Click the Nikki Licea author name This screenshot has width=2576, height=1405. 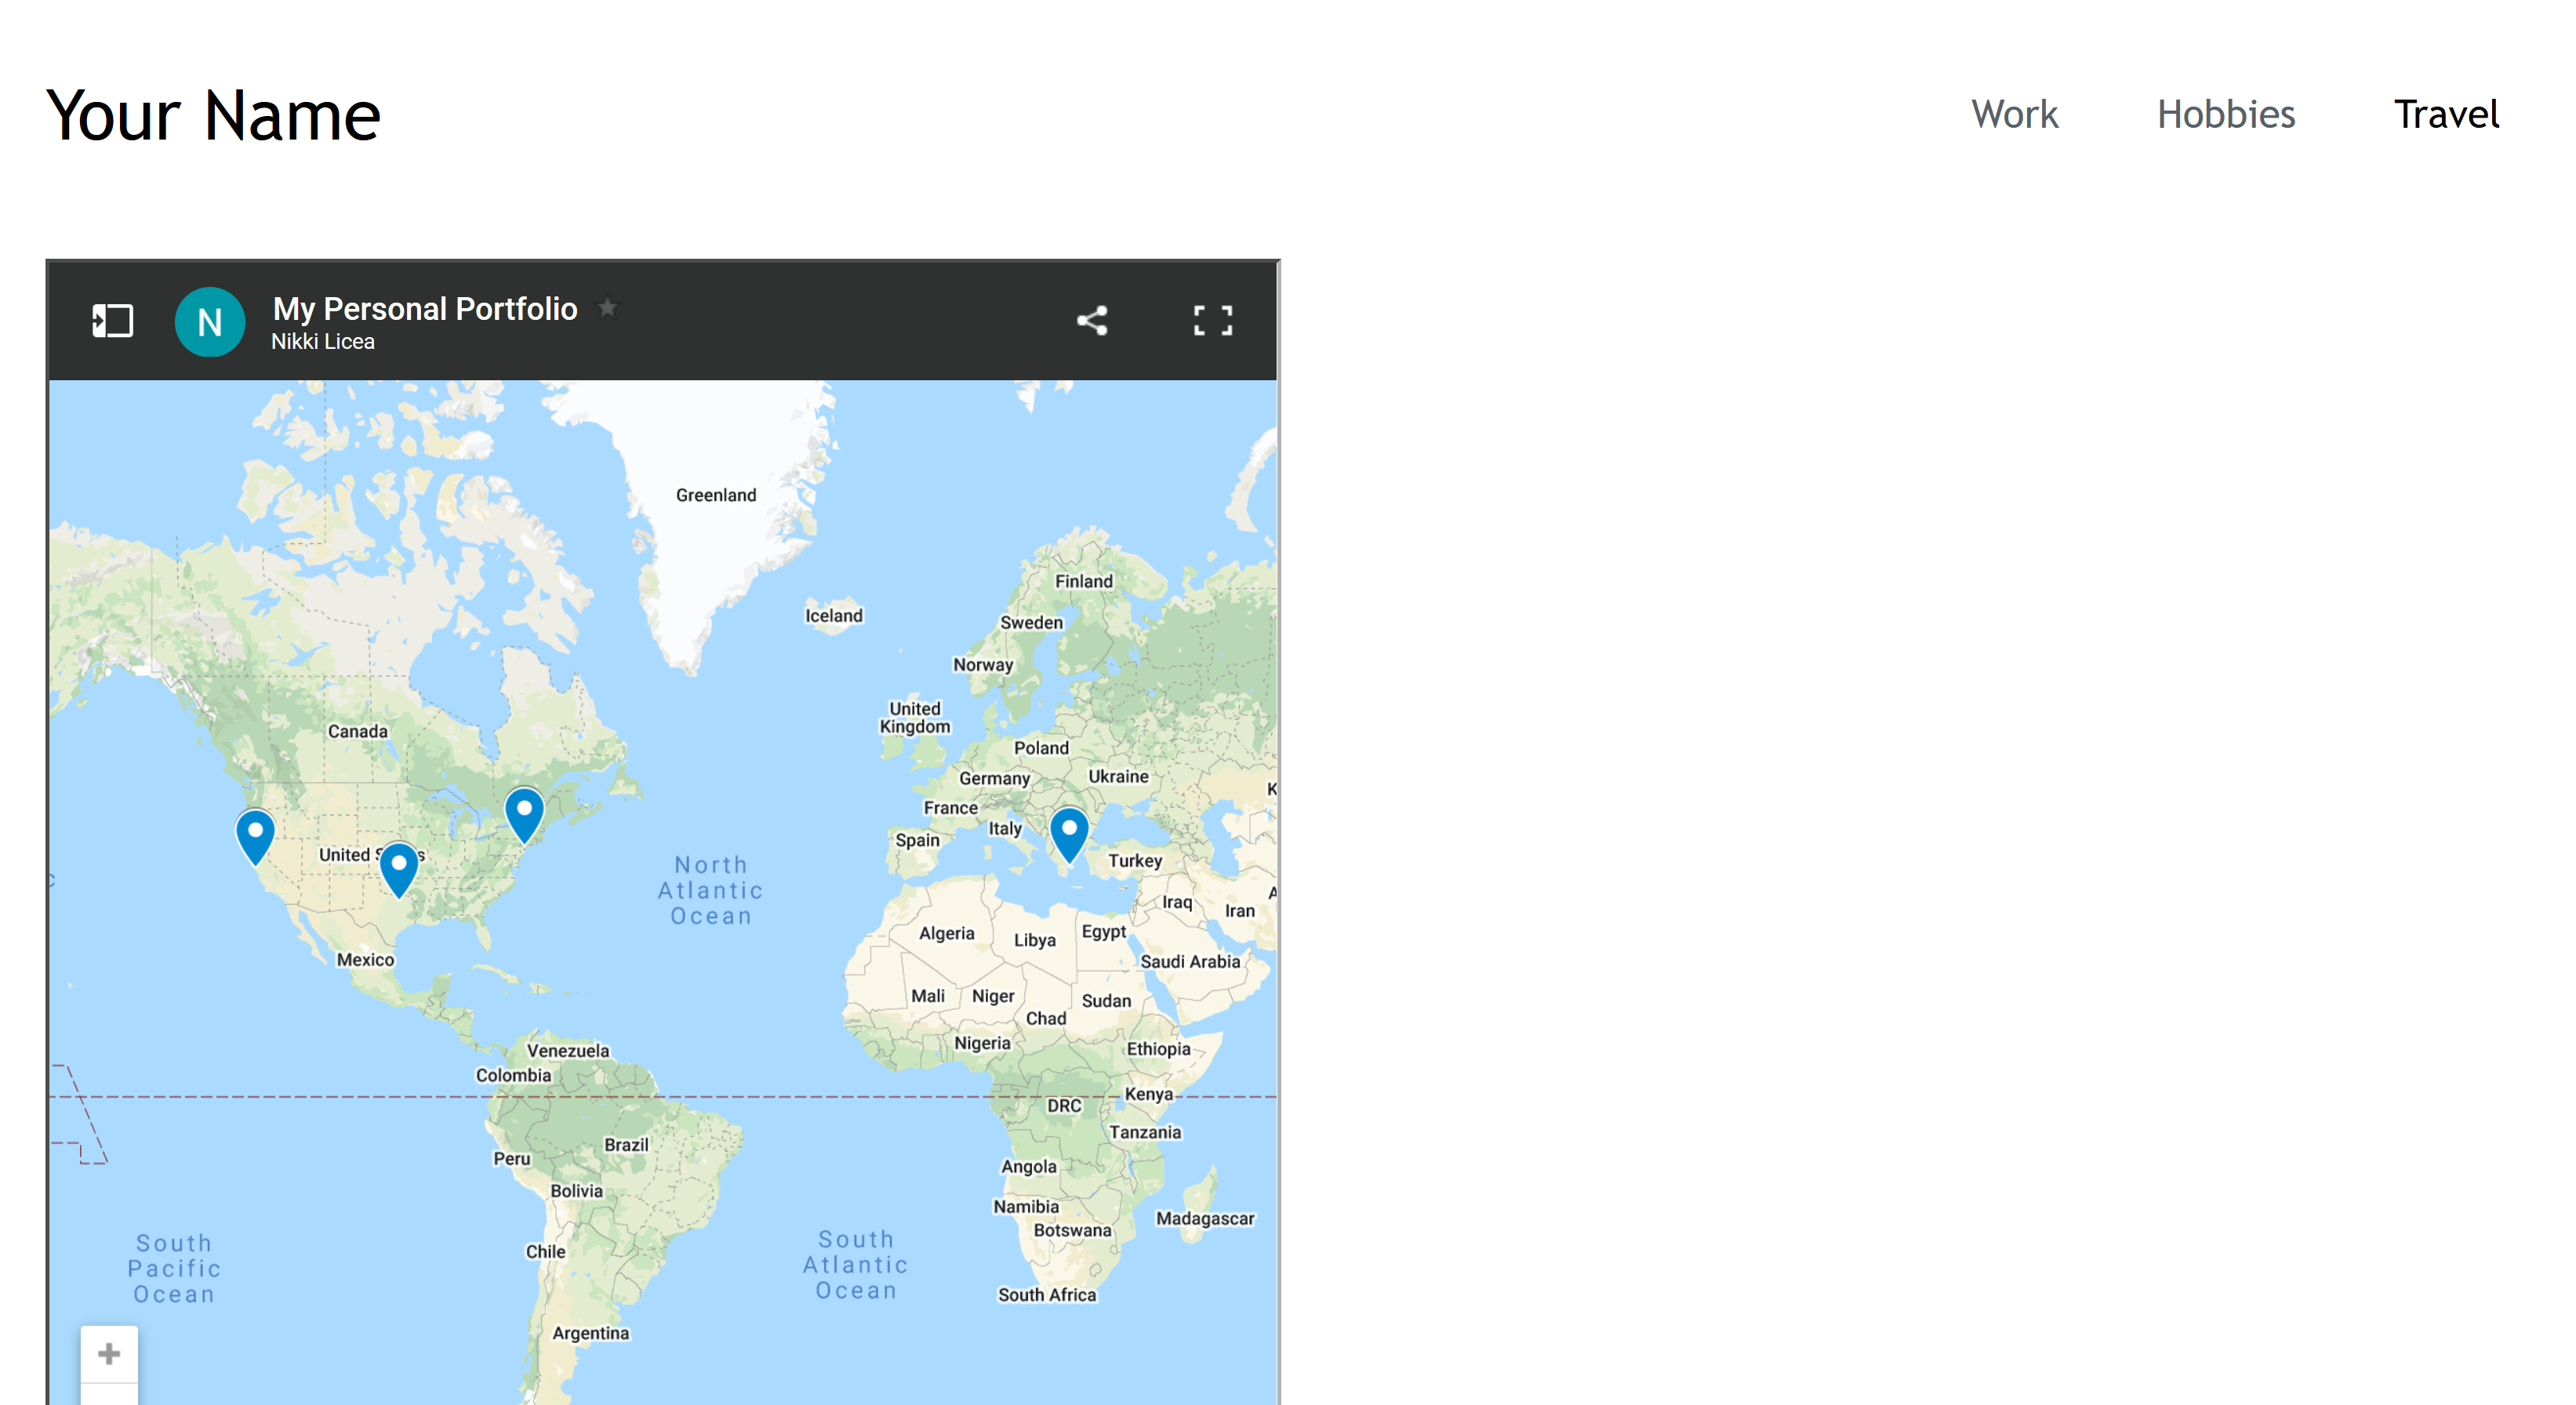click(322, 342)
